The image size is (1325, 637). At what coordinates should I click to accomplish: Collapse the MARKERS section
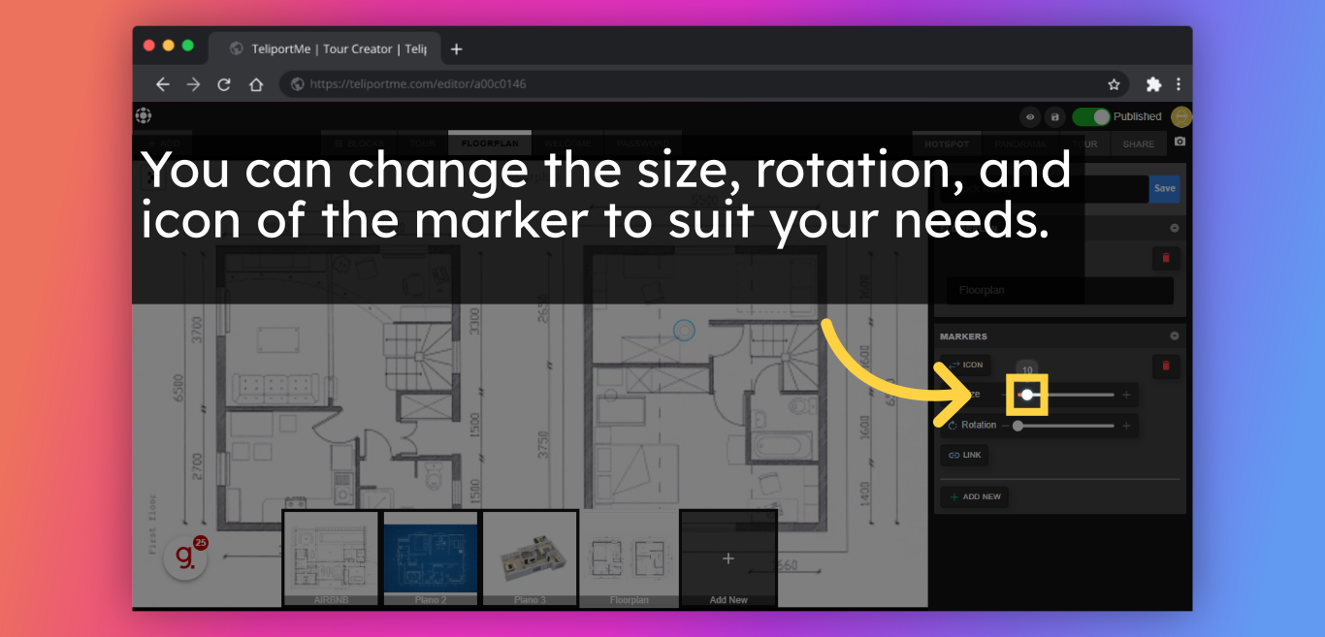point(1175,336)
